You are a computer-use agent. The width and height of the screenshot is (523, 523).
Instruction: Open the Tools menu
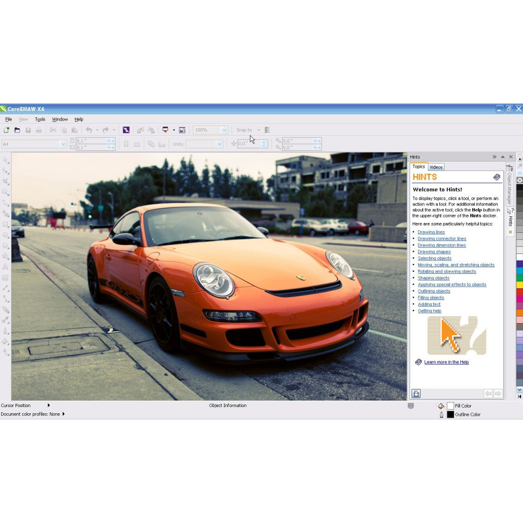click(x=40, y=119)
